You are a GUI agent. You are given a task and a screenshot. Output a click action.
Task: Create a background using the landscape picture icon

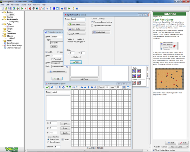pos(37,9)
